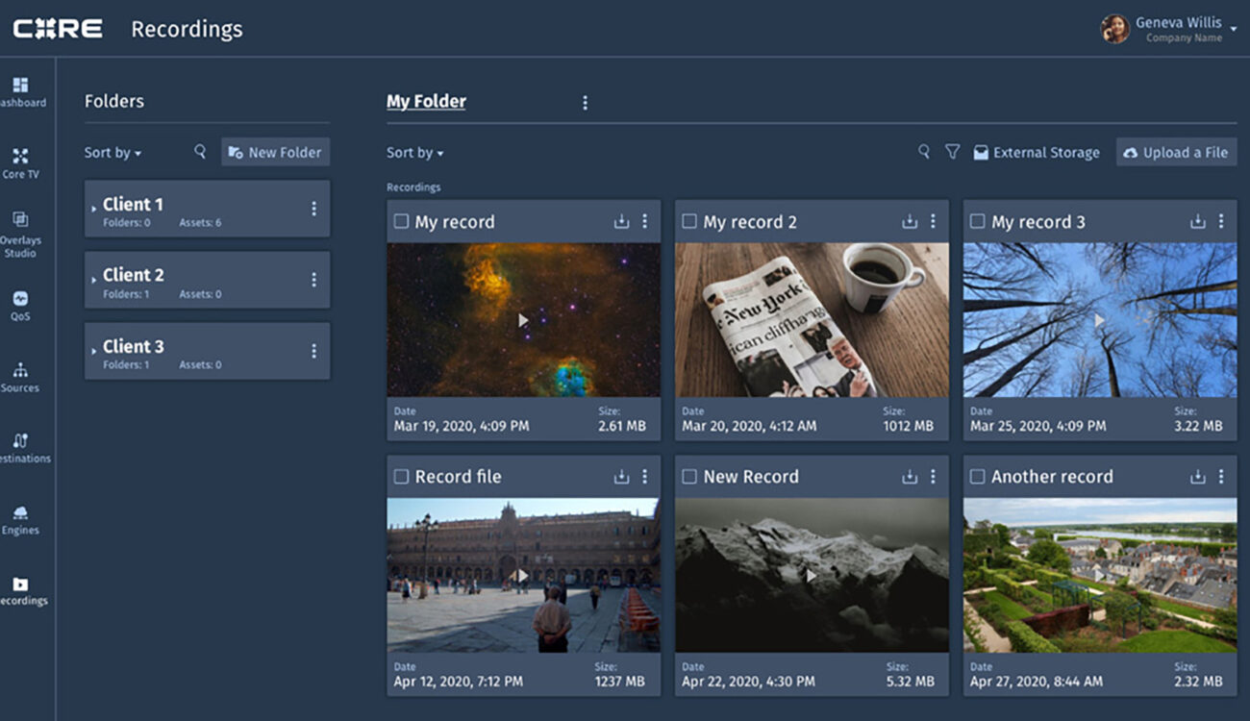Play the My record 3 trees video
1250x721 pixels.
1100,320
